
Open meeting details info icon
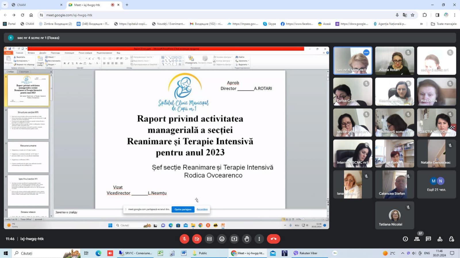pos(405,239)
